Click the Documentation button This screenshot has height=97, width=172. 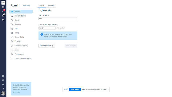pyautogui.click(x=47, y=46)
